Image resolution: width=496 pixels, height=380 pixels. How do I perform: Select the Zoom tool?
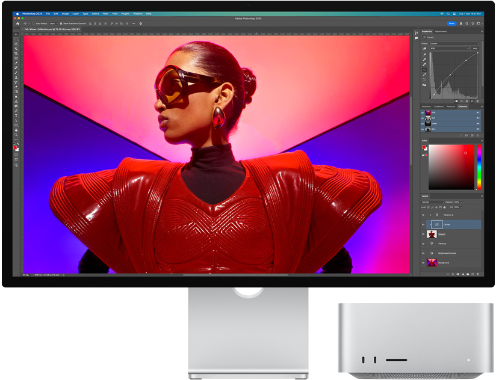coord(14,135)
